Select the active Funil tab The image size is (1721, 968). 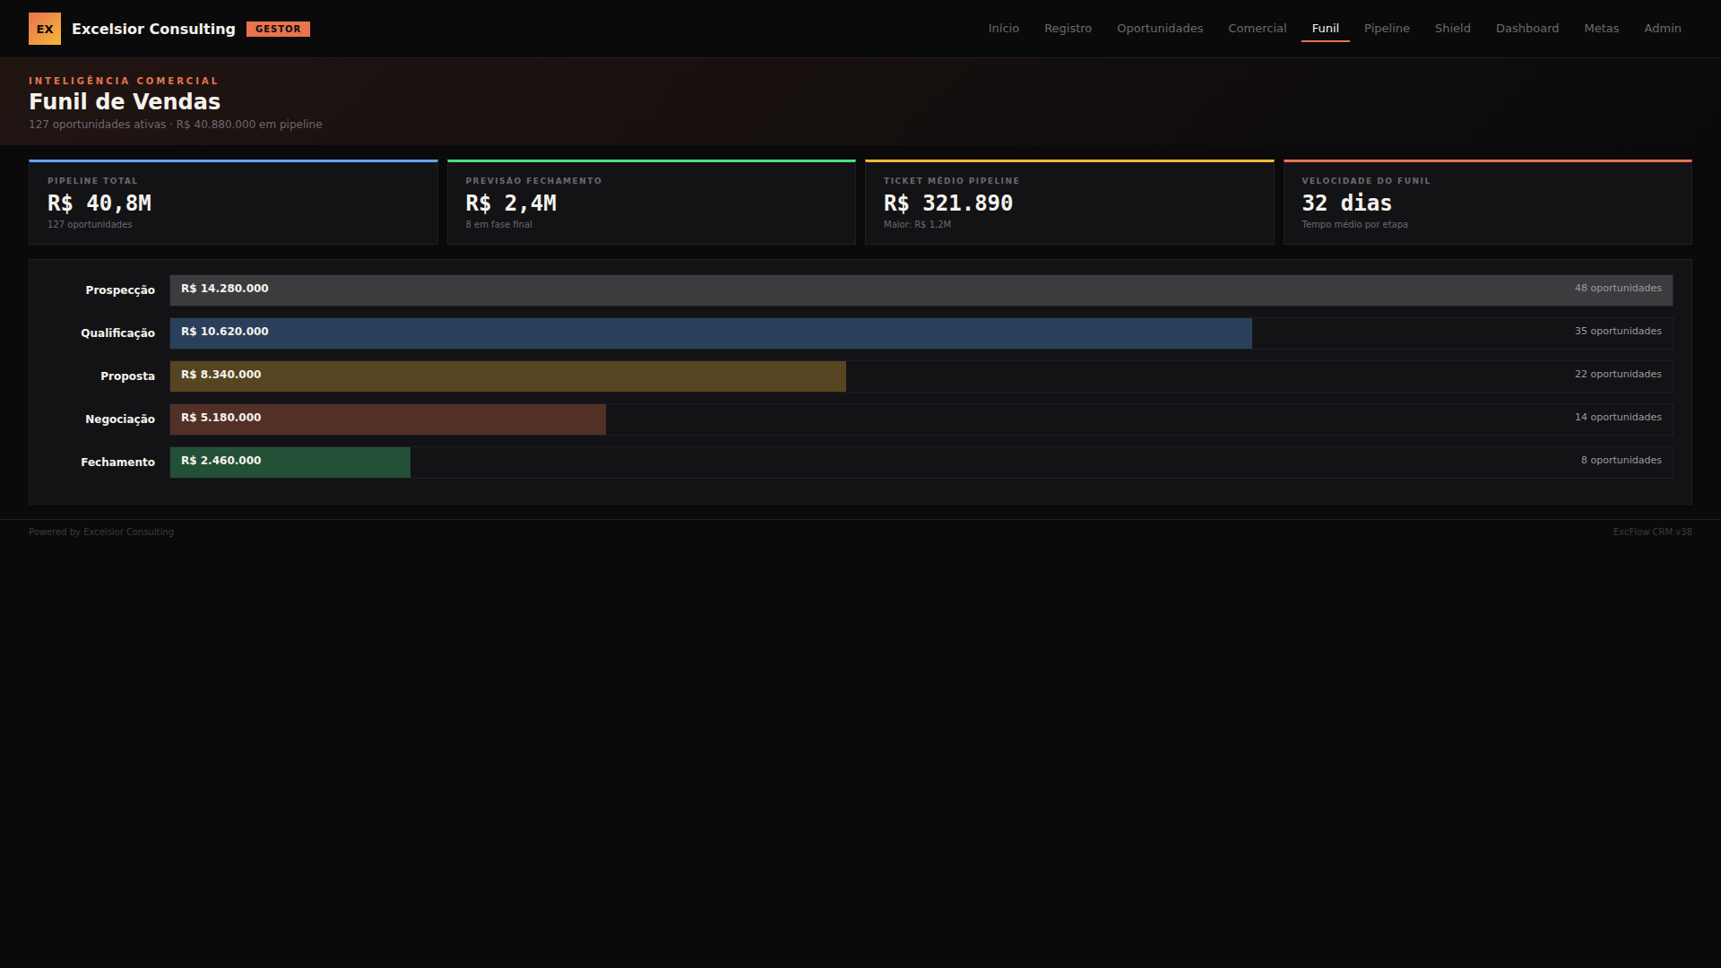pos(1325,29)
